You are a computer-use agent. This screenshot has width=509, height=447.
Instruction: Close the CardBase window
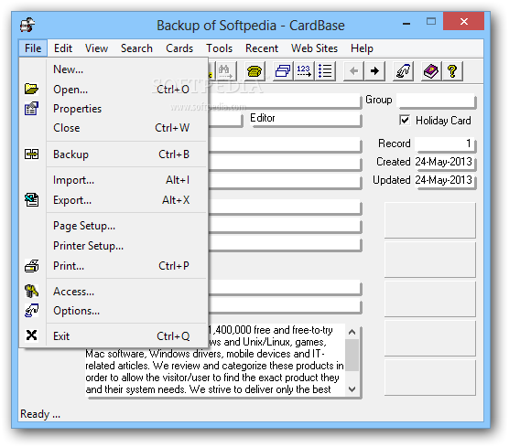(463, 21)
